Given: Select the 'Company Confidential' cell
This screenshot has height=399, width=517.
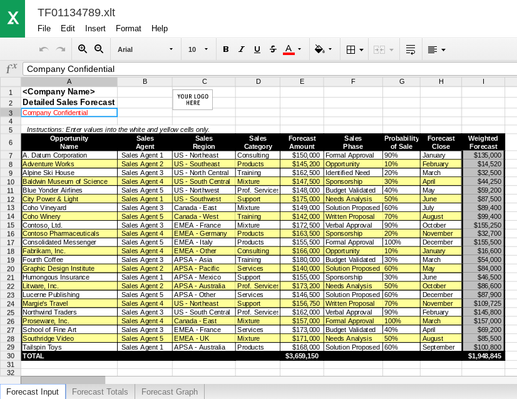Looking at the screenshot, I should click(x=69, y=113).
